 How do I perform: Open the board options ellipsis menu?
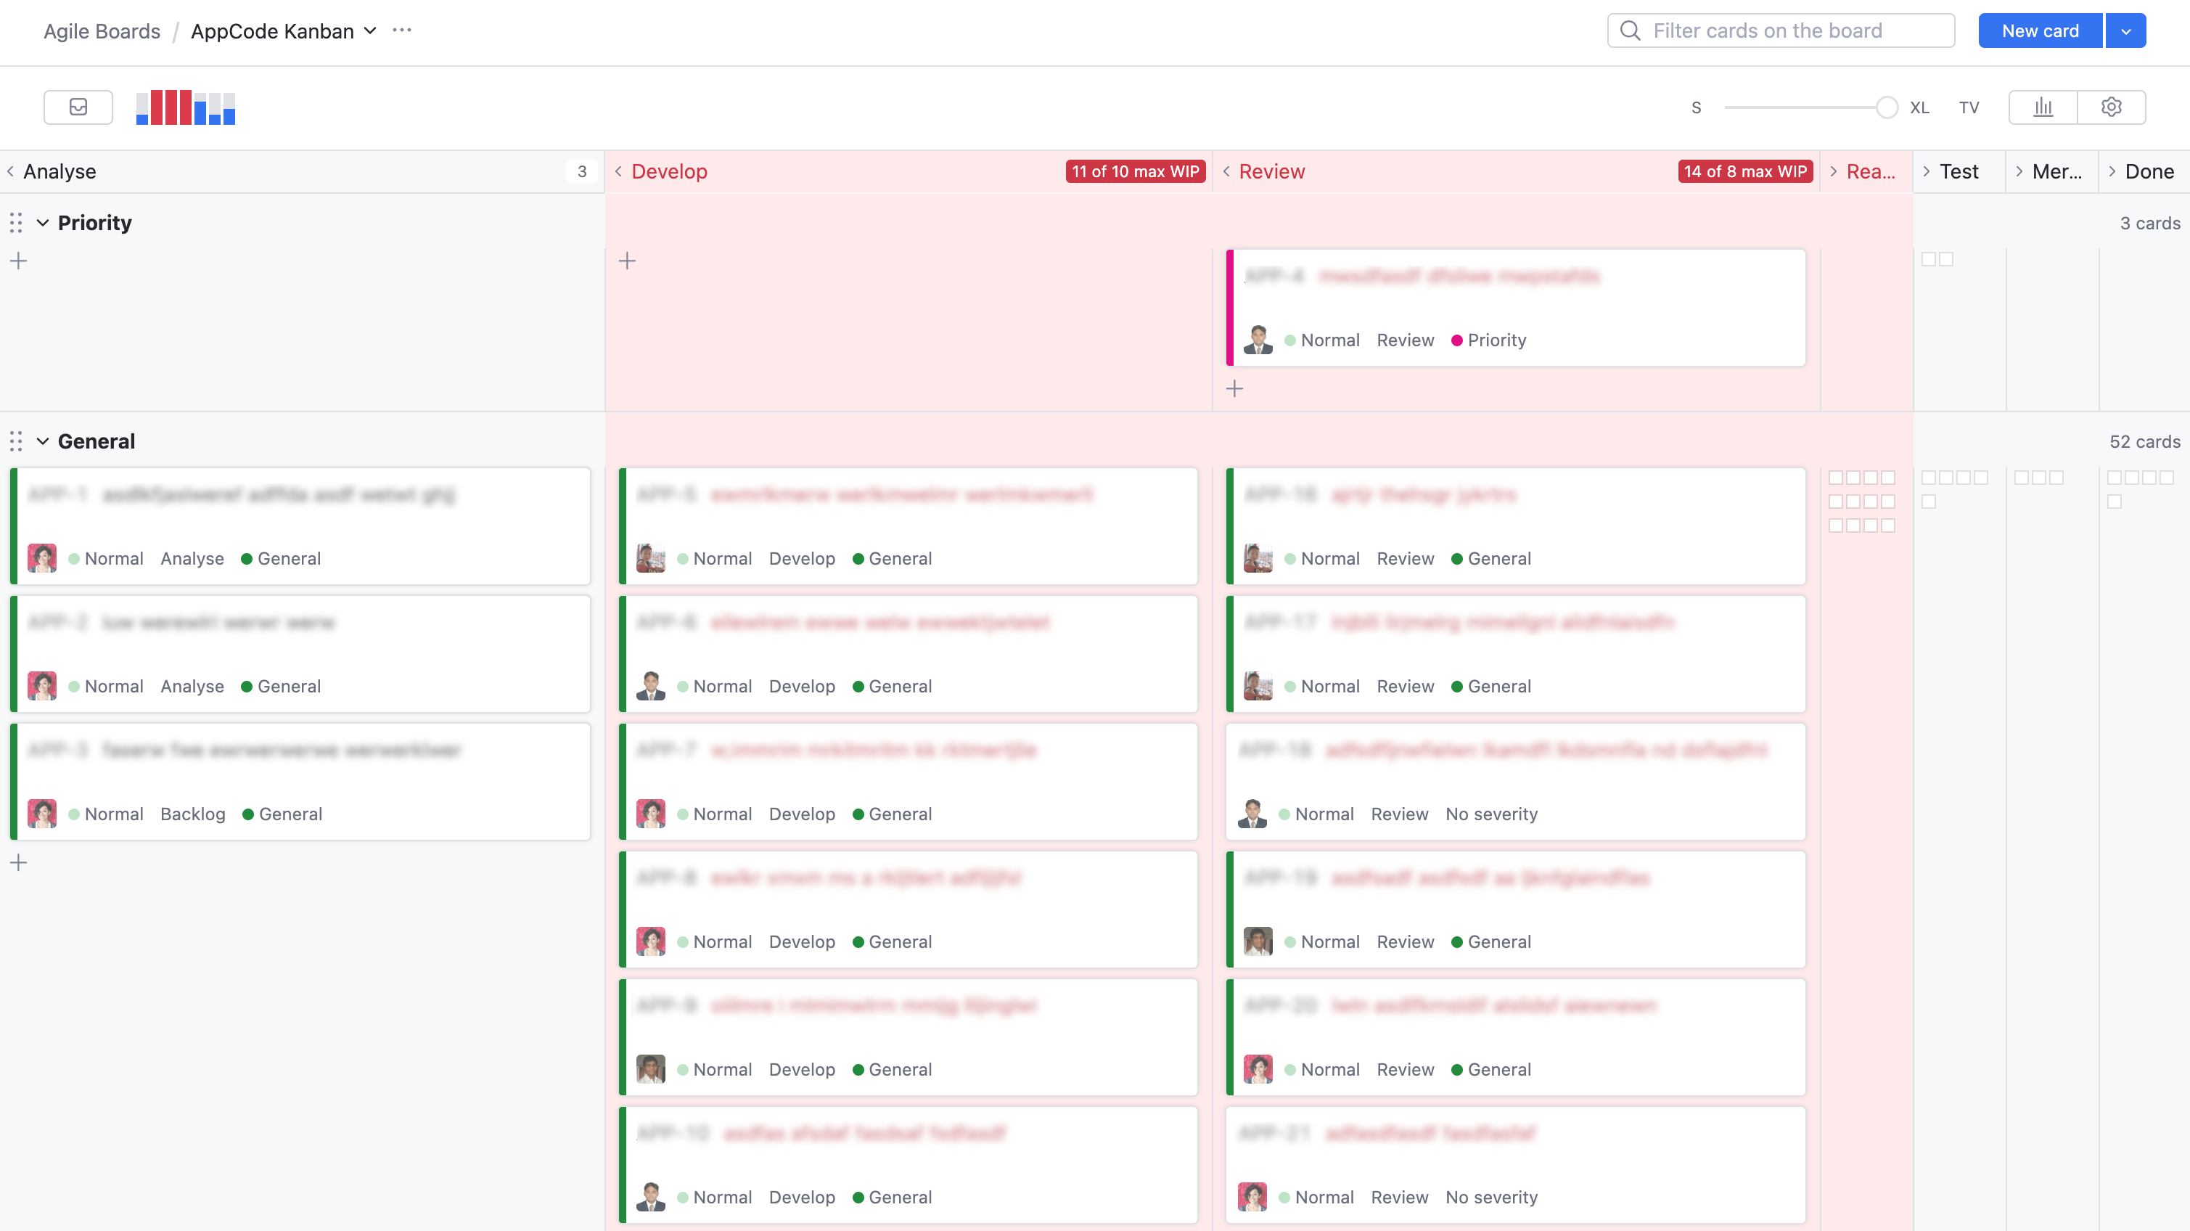pyautogui.click(x=401, y=30)
